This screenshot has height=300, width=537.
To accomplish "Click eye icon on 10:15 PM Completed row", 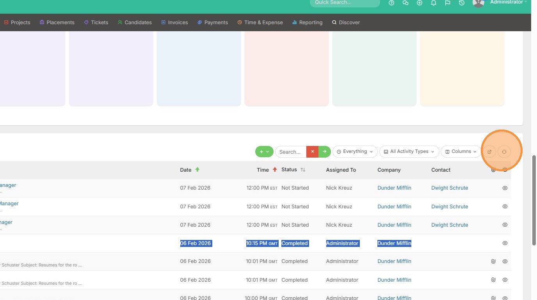I will (505, 243).
